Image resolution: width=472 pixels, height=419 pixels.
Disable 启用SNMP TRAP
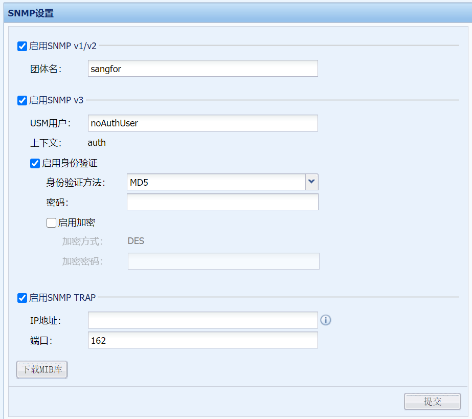[21, 297]
